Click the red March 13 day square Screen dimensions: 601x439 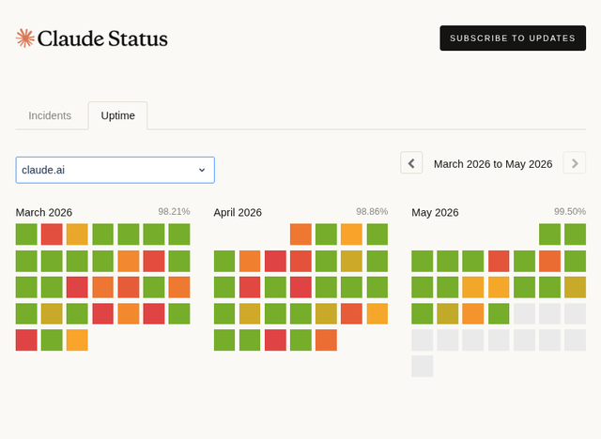click(x=154, y=261)
